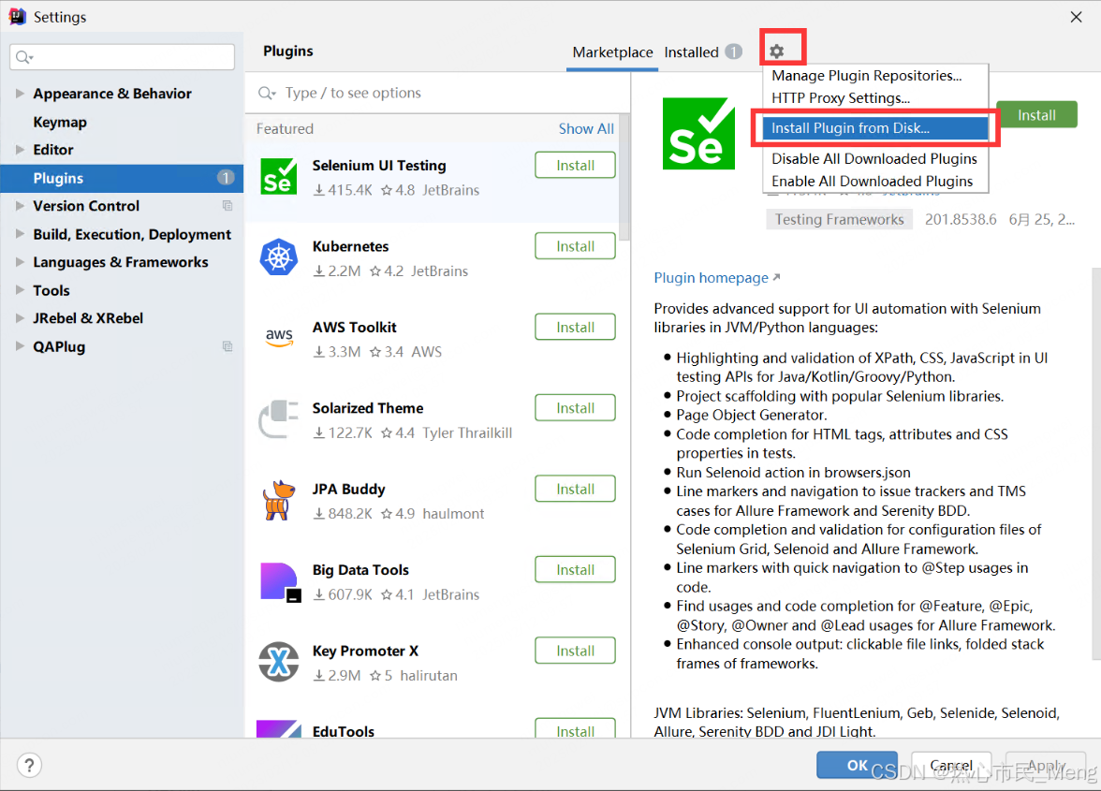The image size is (1101, 791).
Task: Select the AWS Toolkit plugin title
Action: [x=355, y=327]
